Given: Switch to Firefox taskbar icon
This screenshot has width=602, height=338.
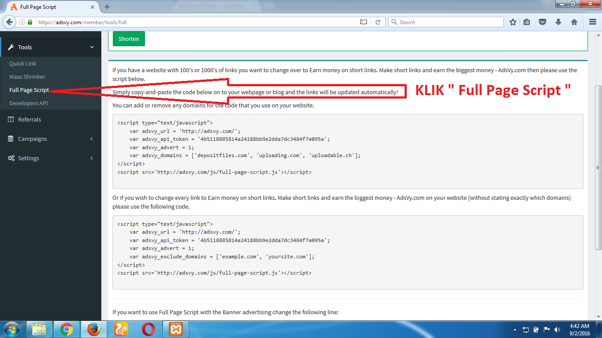Looking at the screenshot, I should [93, 329].
